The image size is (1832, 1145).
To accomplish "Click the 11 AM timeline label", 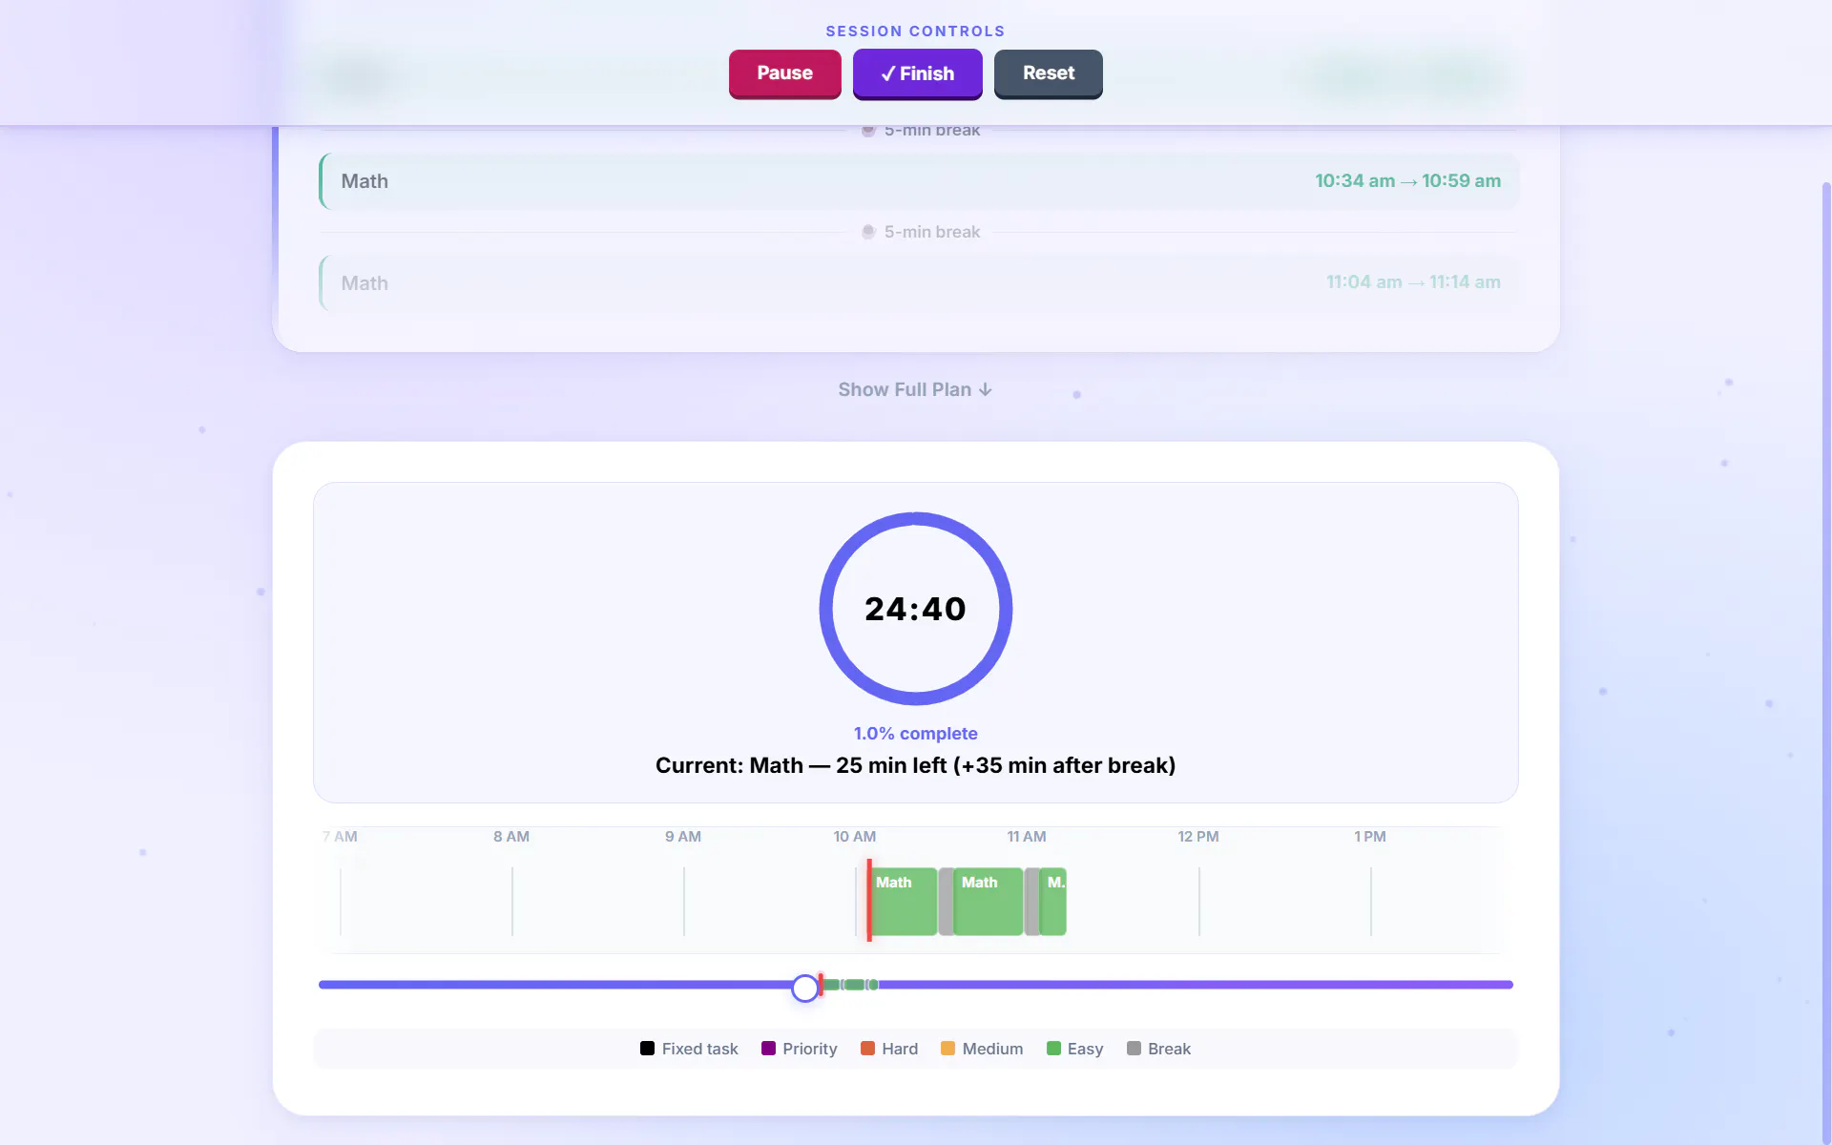I will 1027,837.
